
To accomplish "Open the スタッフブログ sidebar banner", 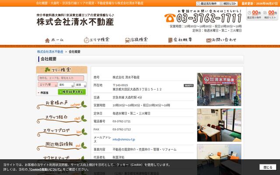I will point(62,133).
